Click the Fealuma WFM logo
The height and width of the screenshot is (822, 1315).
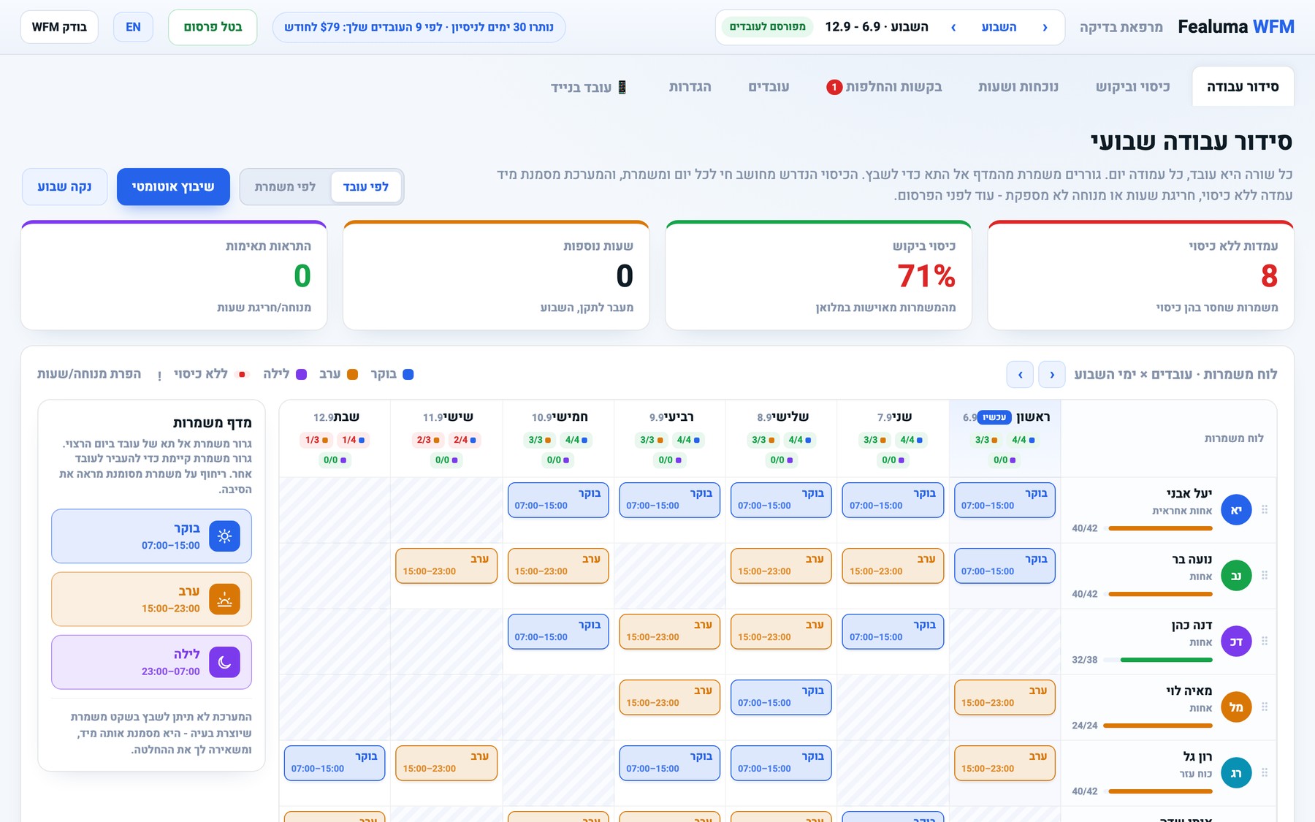click(x=1235, y=27)
